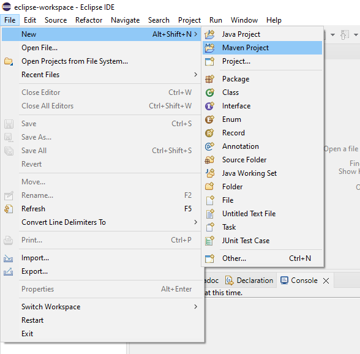
Task: Click the Folder icon in submenu
Action: (x=209, y=187)
